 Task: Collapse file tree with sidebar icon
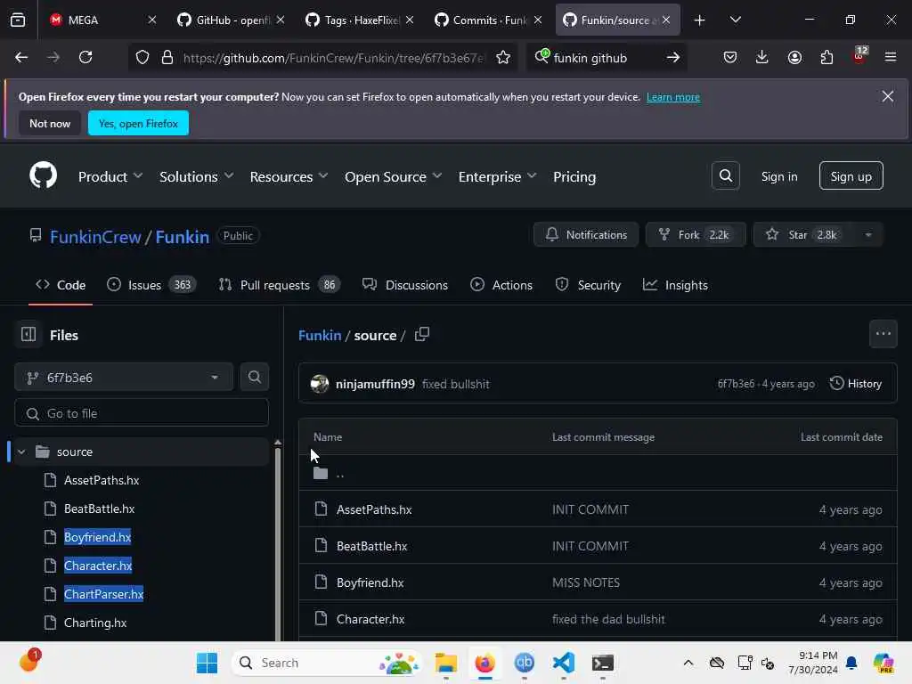coord(28,335)
